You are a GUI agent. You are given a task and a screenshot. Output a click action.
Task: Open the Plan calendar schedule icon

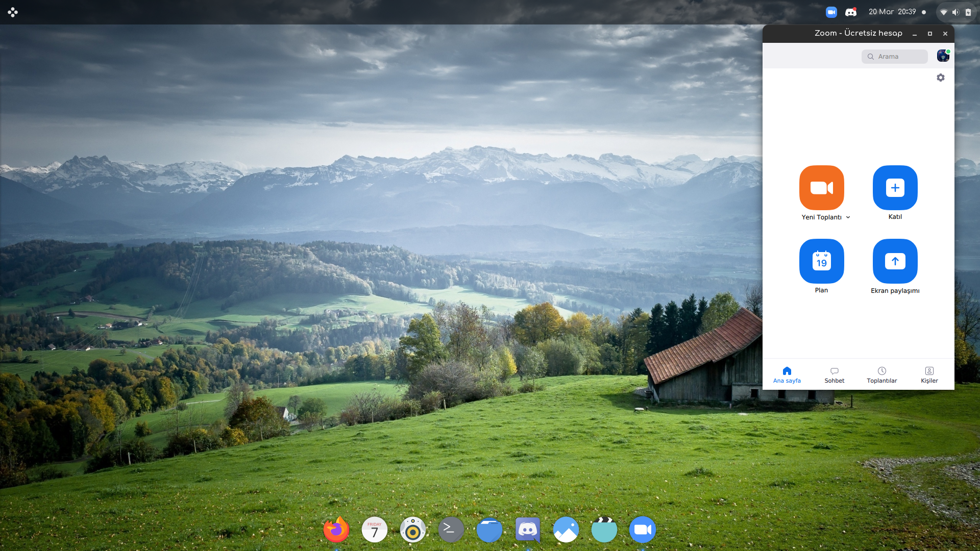pos(821,261)
